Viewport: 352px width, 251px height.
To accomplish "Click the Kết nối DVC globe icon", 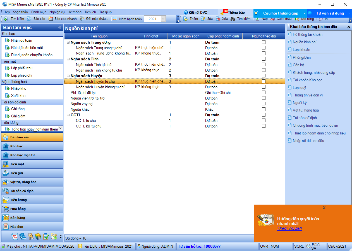I will coord(186,13).
